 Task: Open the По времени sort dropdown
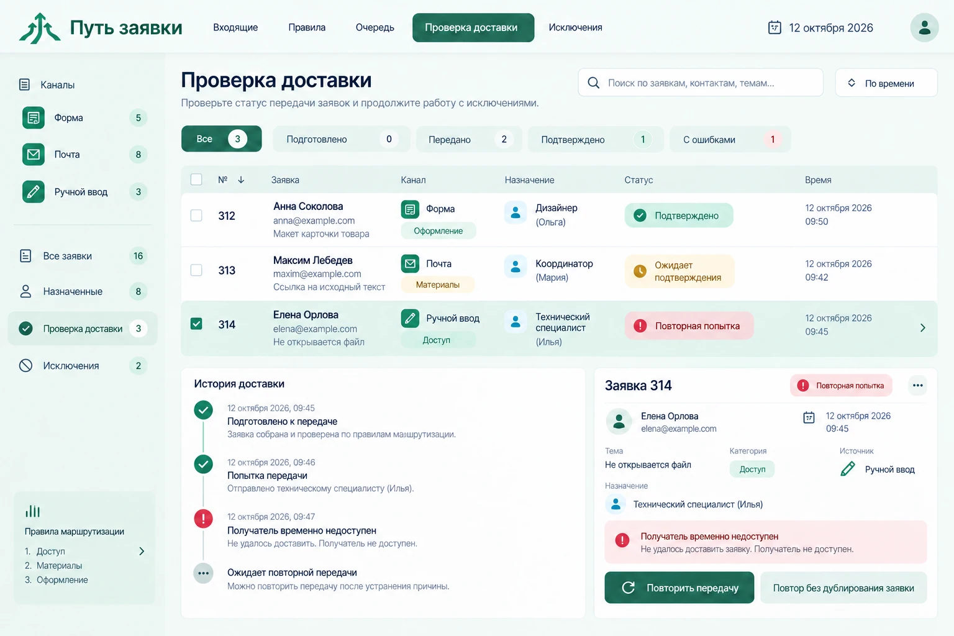[886, 83]
